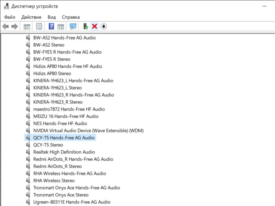
Task: Select maestro7872 Hands-Free HF Audio
Action: click(x=69, y=109)
